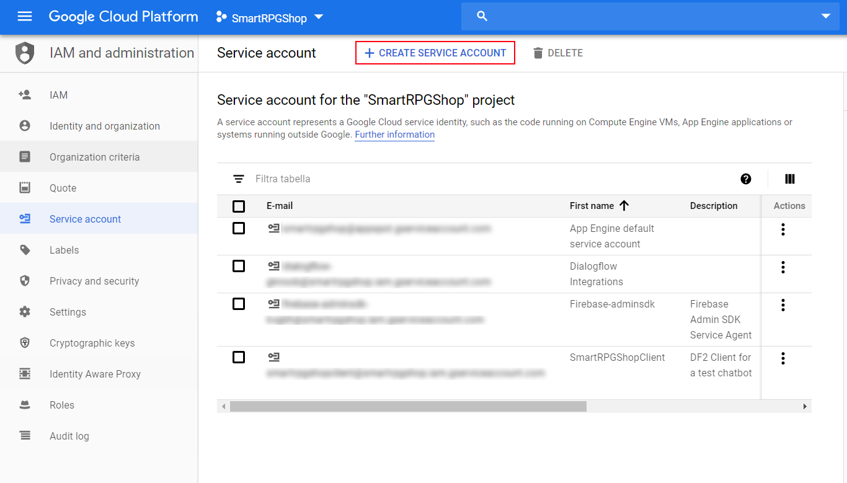Open the table help question-mark icon
The image size is (847, 483).
click(x=746, y=179)
